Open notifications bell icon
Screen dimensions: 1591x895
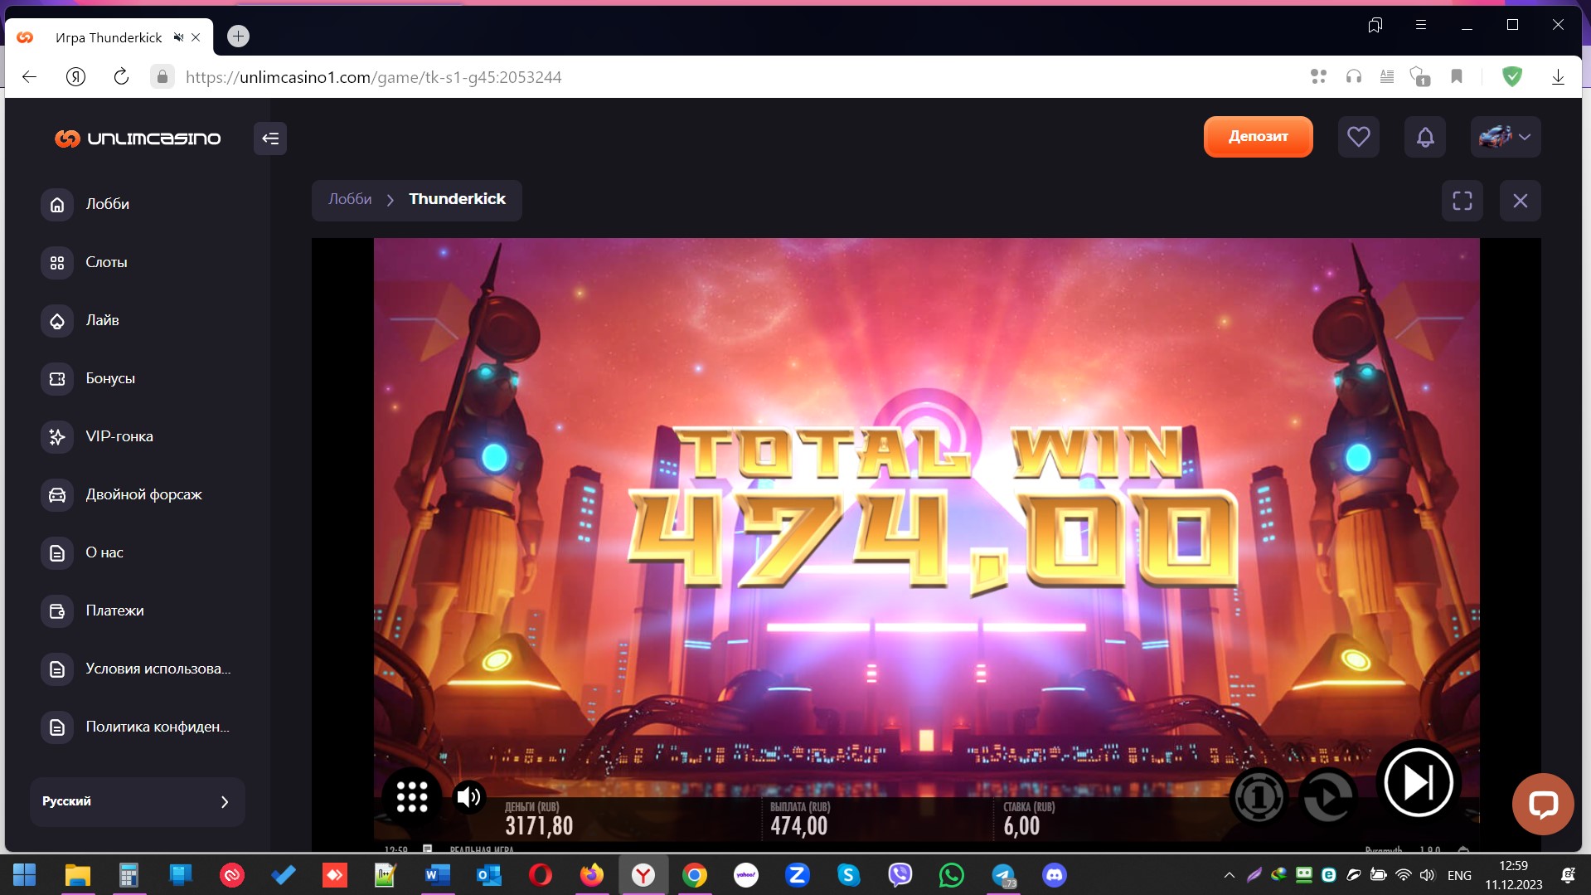click(1424, 137)
